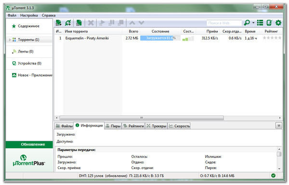Toggle the category list view icon
Screen dimensions: 289x185
point(260,23)
